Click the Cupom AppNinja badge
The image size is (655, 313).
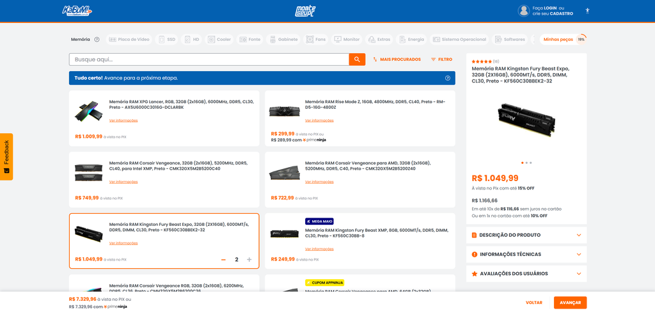pyautogui.click(x=324, y=283)
